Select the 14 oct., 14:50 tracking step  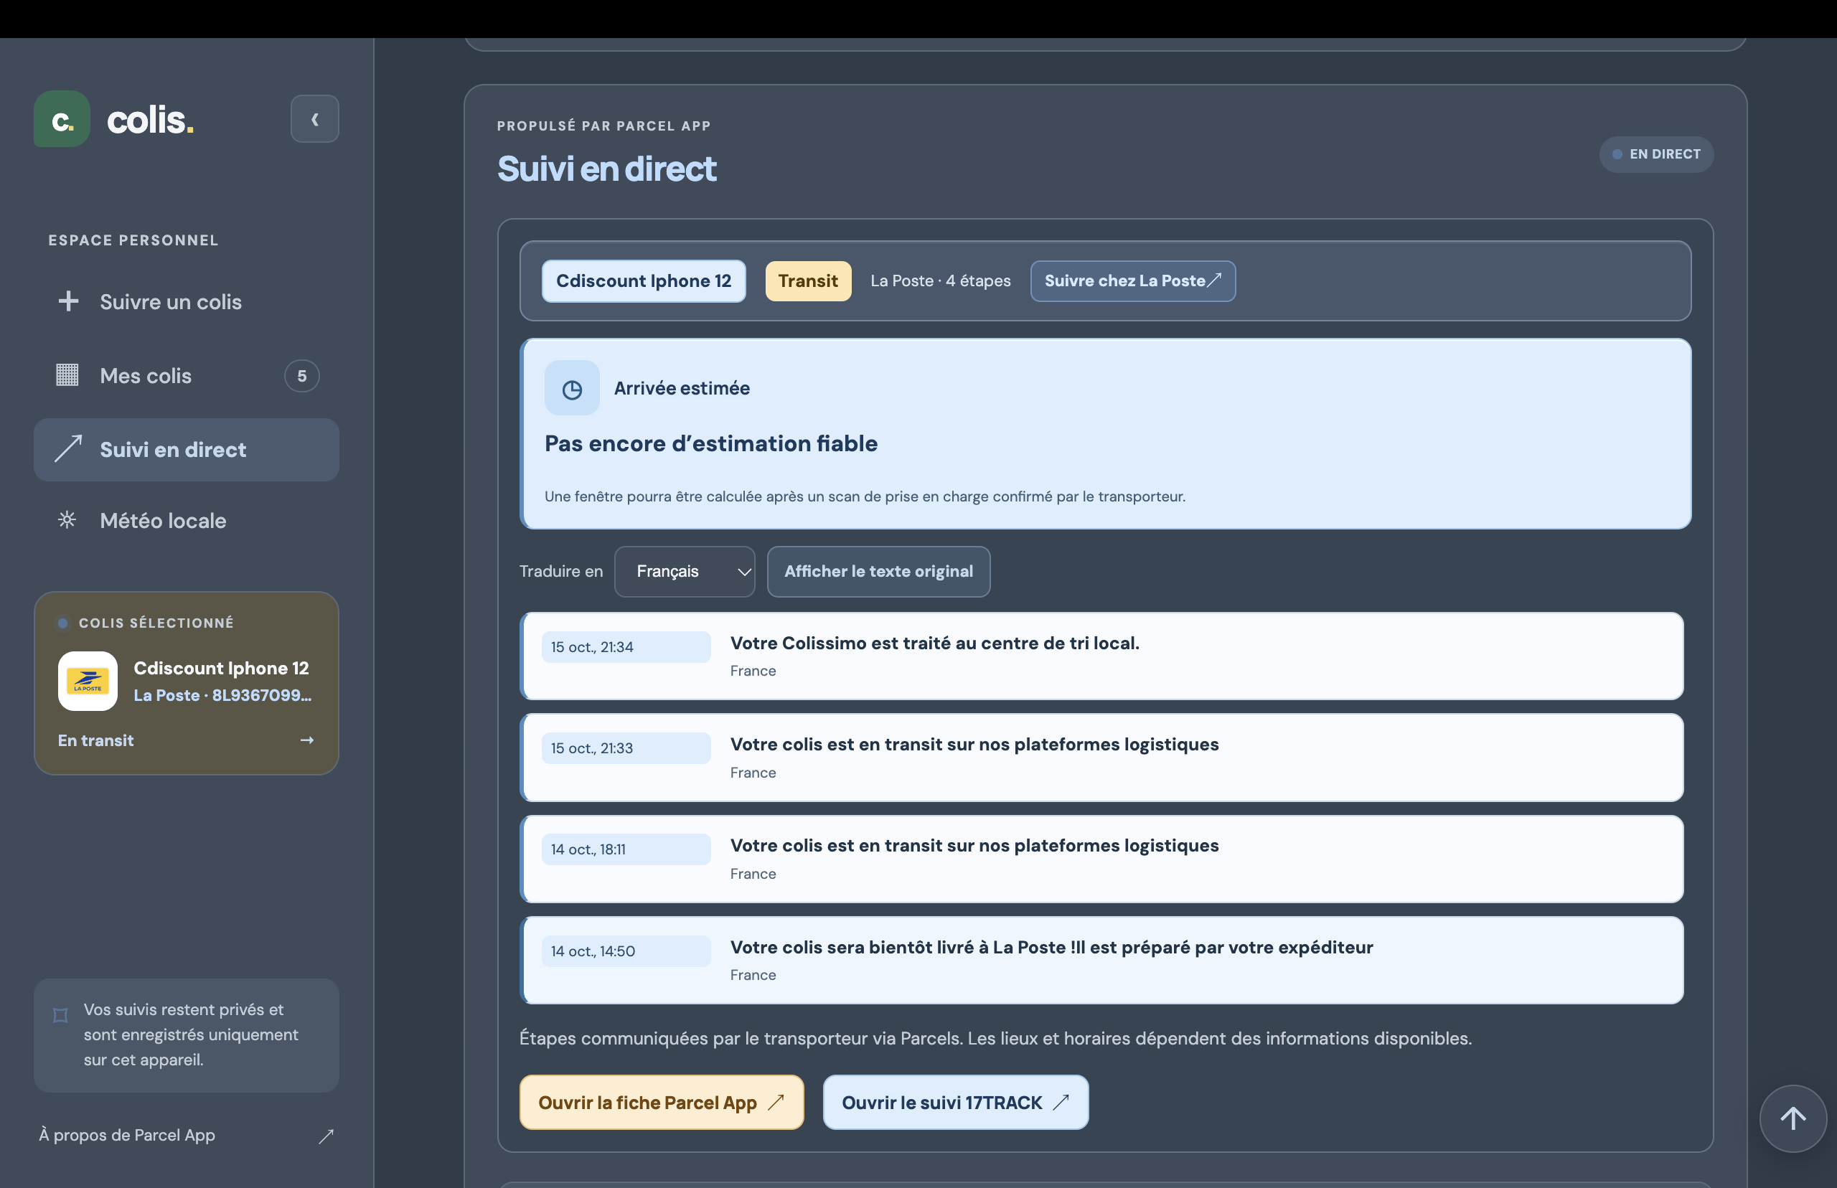[x=1101, y=961]
